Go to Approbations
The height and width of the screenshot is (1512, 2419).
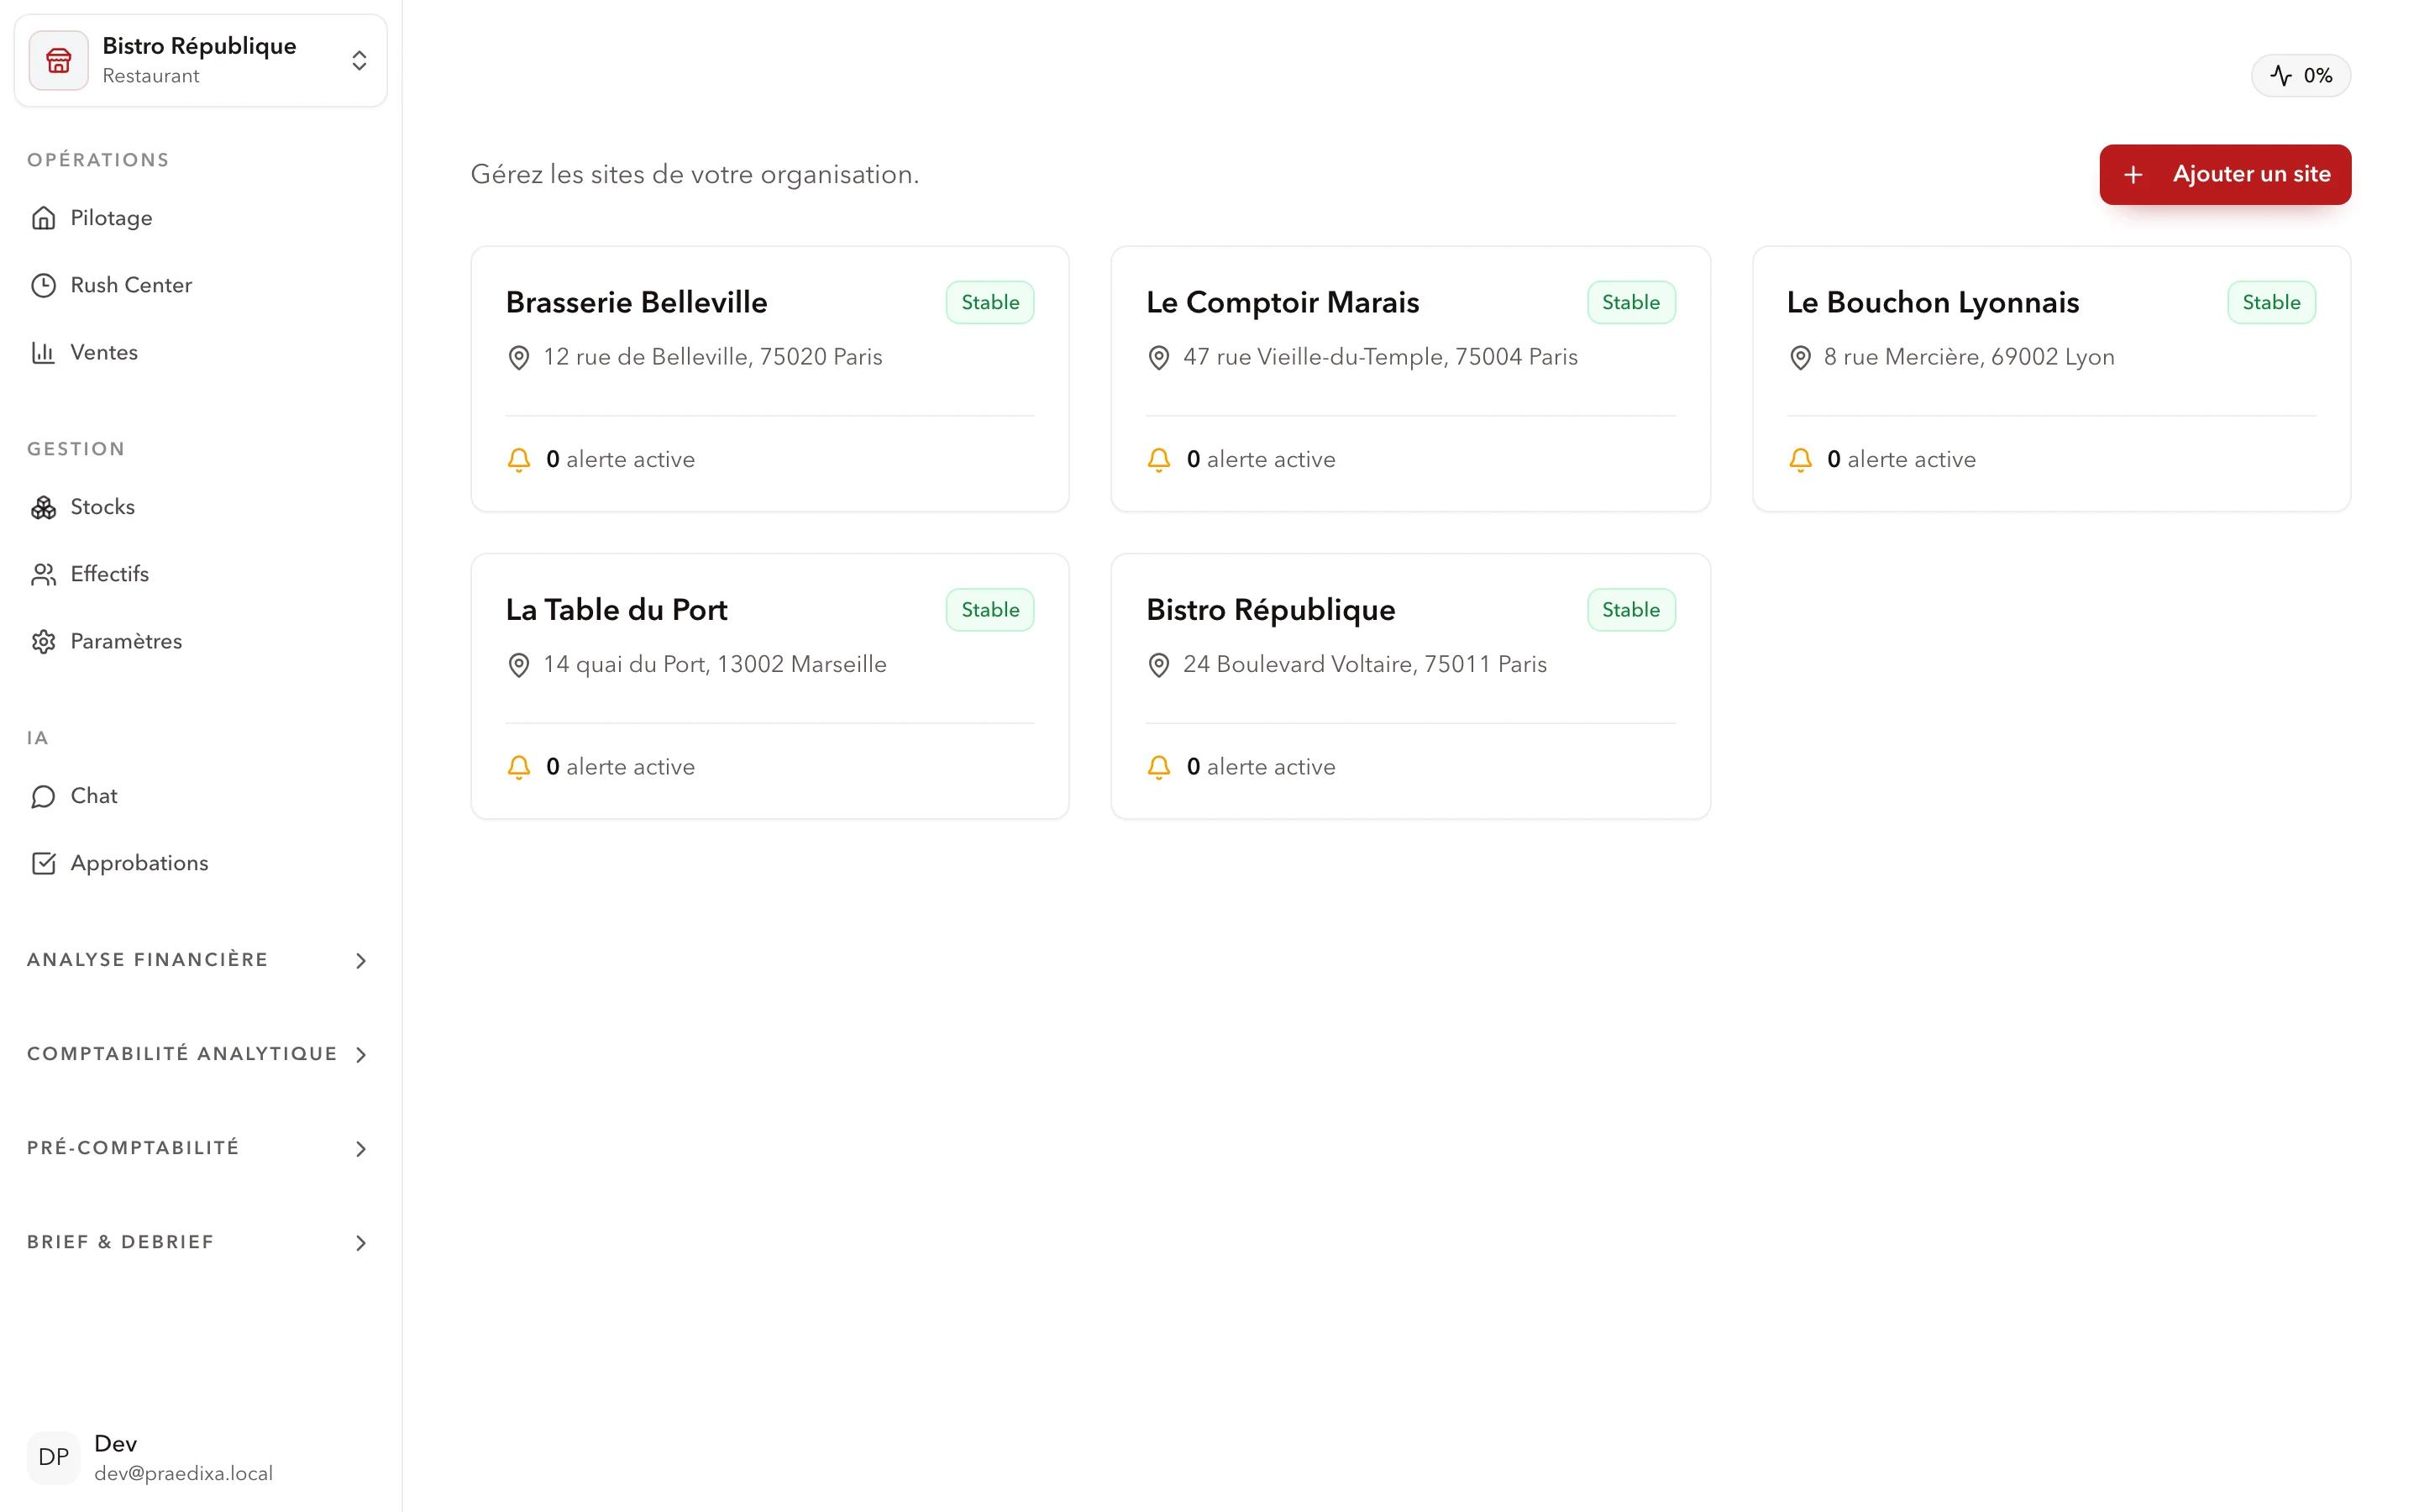[200, 863]
